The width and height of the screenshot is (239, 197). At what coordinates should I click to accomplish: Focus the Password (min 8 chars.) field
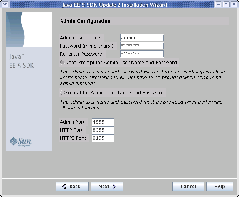tap(142, 46)
